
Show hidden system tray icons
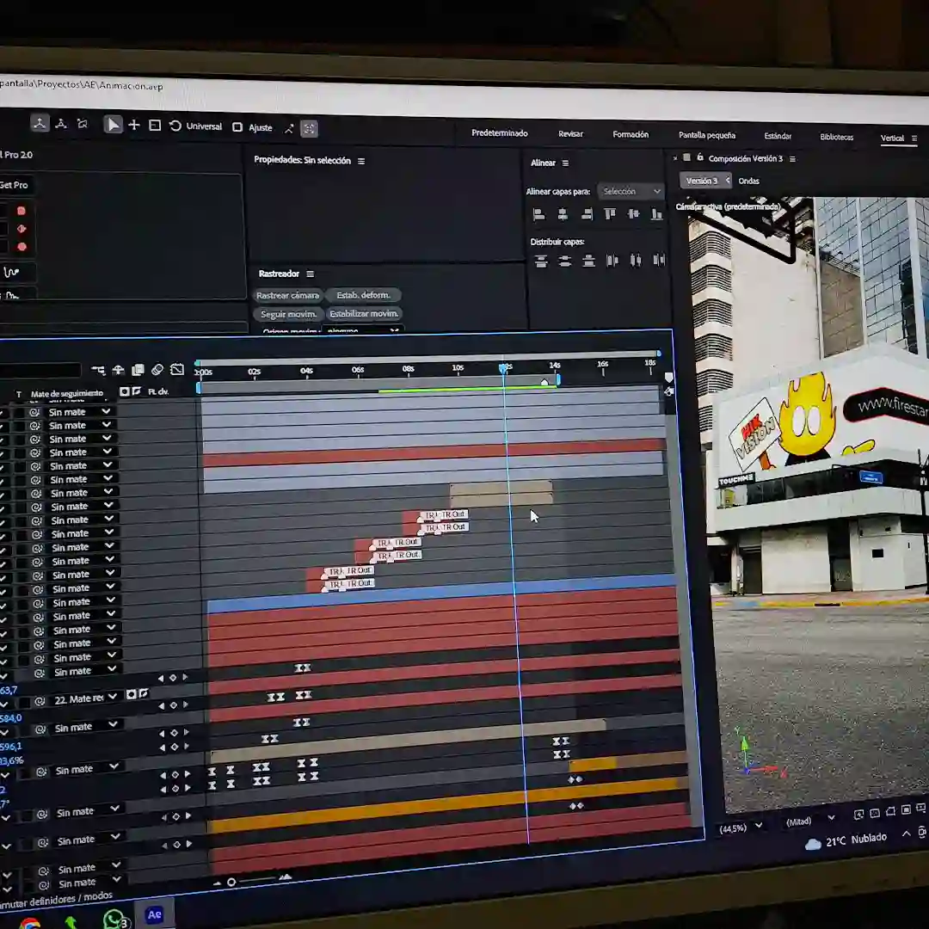(x=907, y=834)
